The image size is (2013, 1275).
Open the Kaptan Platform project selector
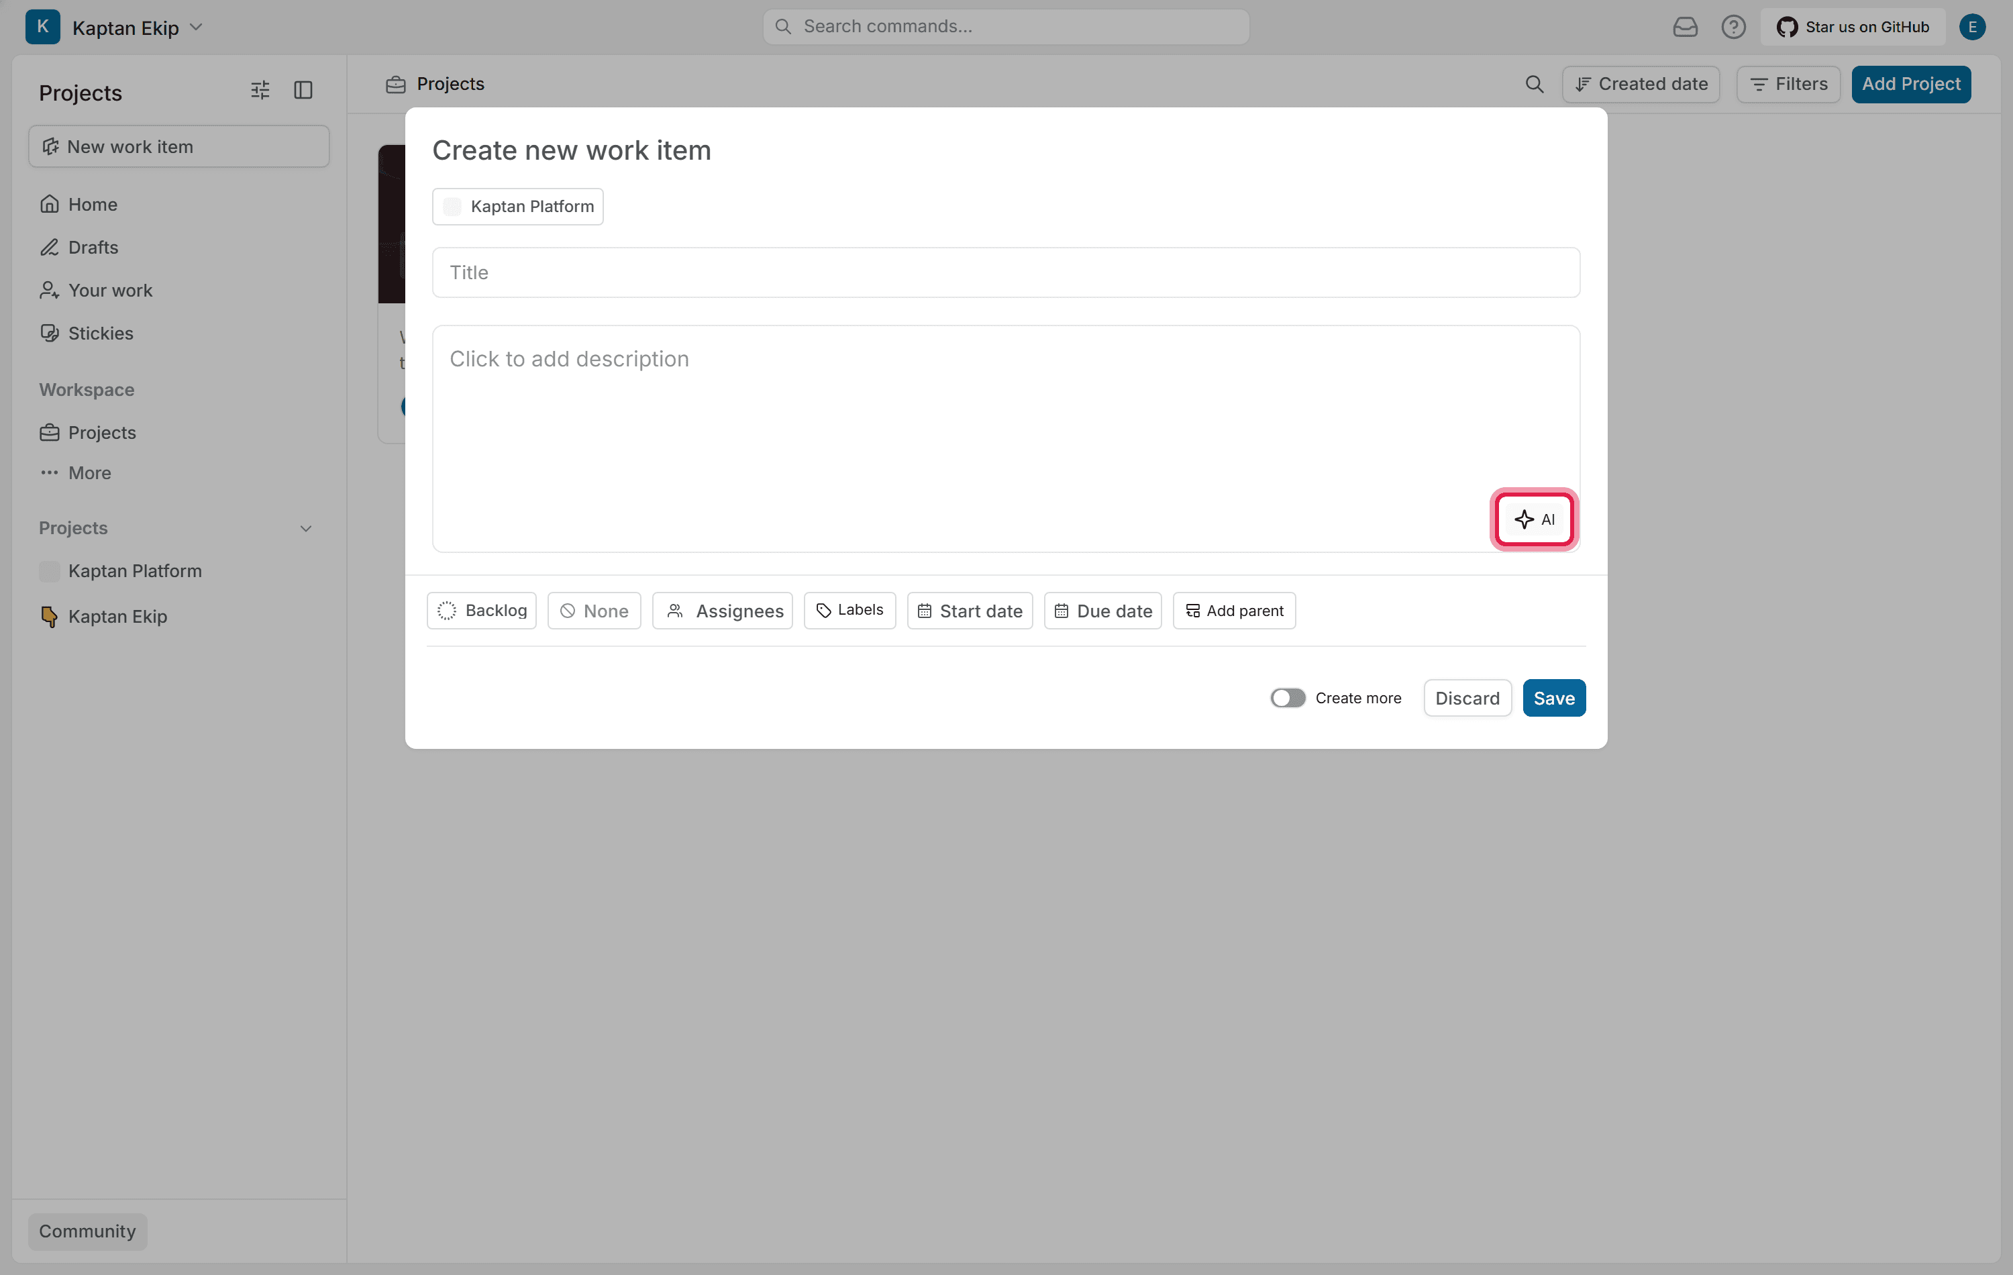(x=517, y=207)
